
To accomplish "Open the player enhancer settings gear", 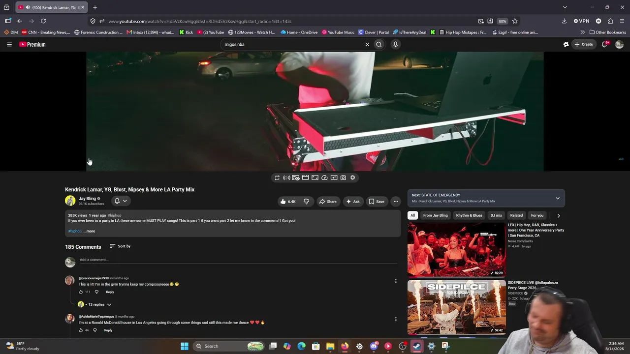I will [x=352, y=177].
